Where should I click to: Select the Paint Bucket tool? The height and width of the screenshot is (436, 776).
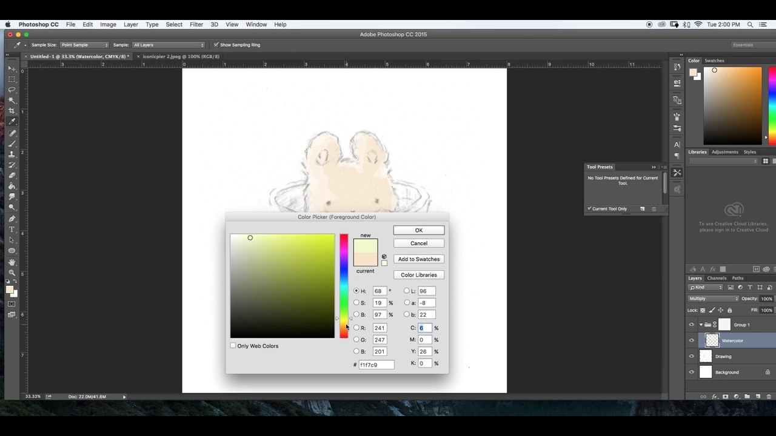click(x=12, y=187)
